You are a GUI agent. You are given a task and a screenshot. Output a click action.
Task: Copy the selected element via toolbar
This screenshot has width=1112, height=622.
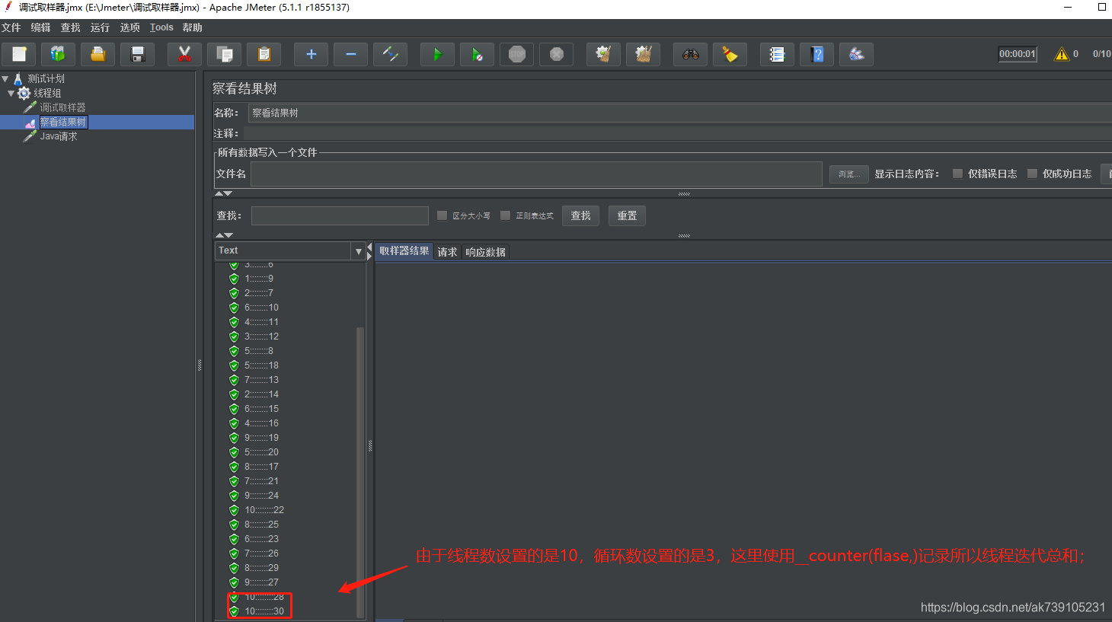pos(224,54)
